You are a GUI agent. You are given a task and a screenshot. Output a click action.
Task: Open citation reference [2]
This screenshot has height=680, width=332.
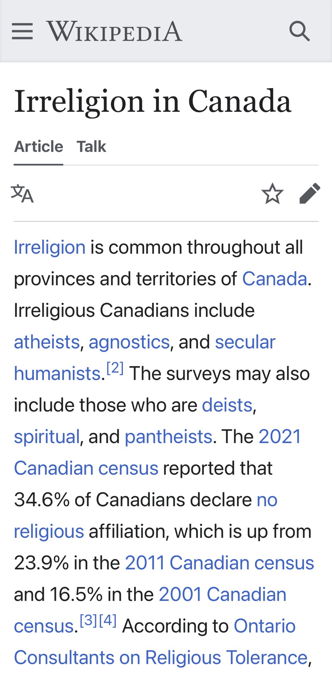coord(115,368)
